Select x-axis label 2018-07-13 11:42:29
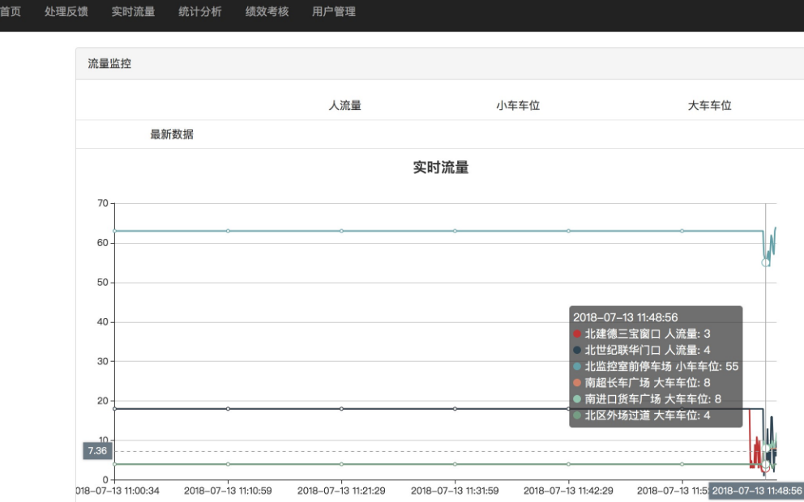This screenshot has height=502, width=804. click(568, 491)
